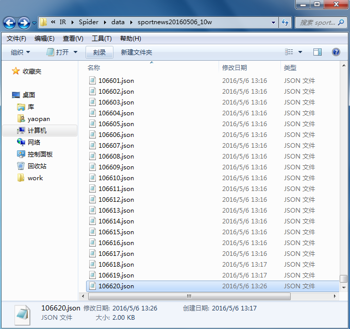Open the 文件(F) menu
The width and height of the screenshot is (350, 329).
click(16, 39)
